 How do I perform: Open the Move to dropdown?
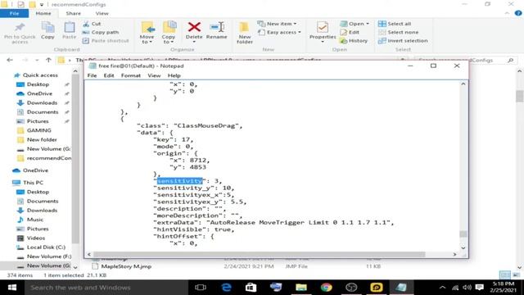click(147, 33)
